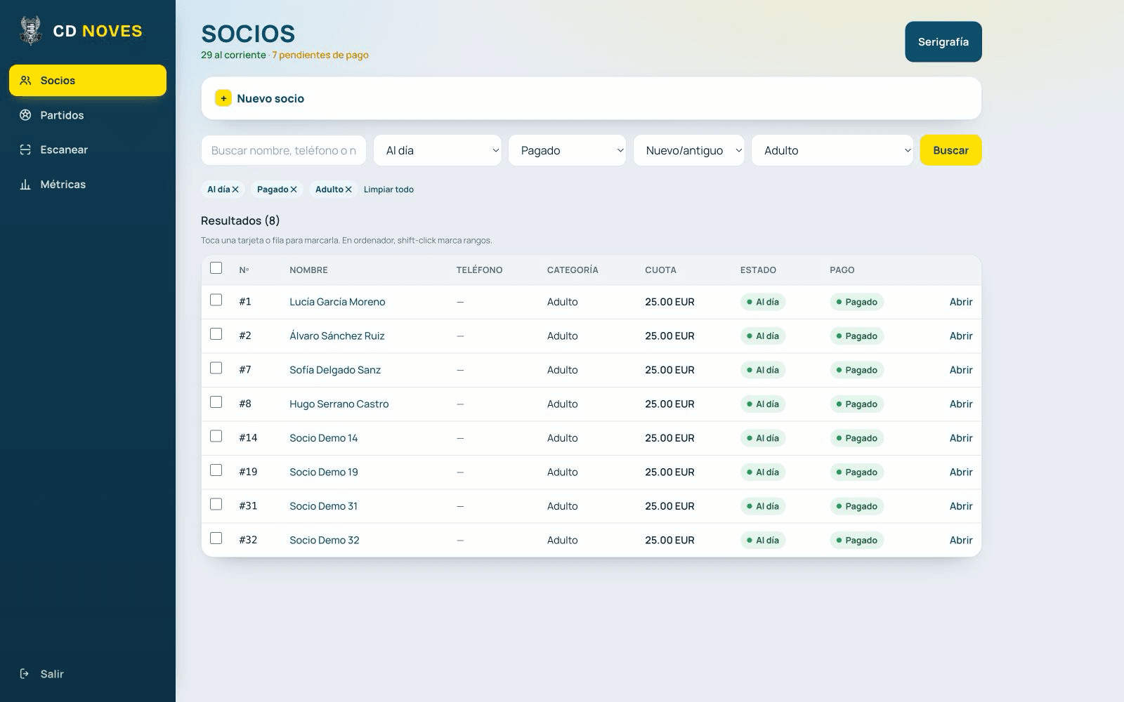Click the CUOTA column header
The height and width of the screenshot is (702, 1124).
click(660, 270)
